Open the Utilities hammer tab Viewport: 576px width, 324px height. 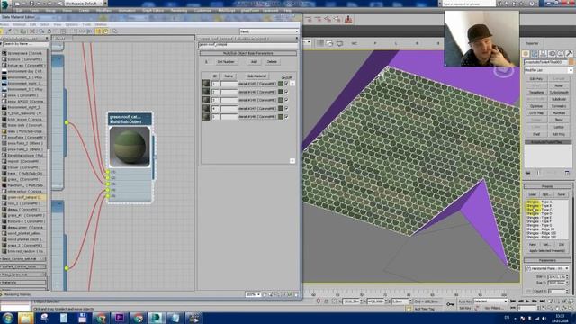569,54
